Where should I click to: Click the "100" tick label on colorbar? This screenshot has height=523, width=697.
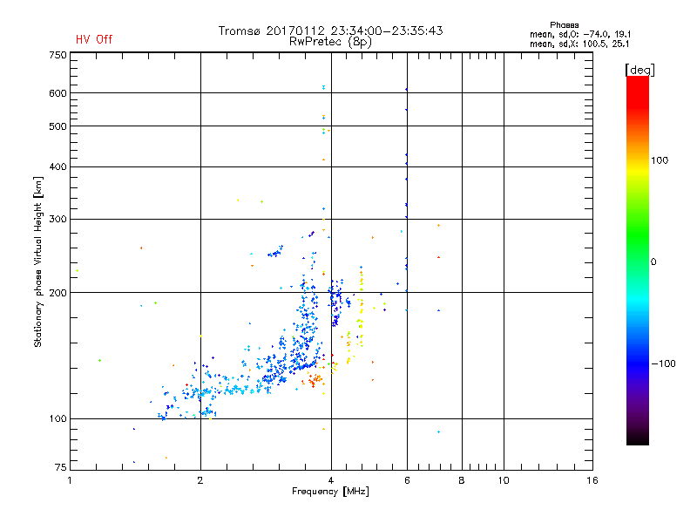[660, 160]
